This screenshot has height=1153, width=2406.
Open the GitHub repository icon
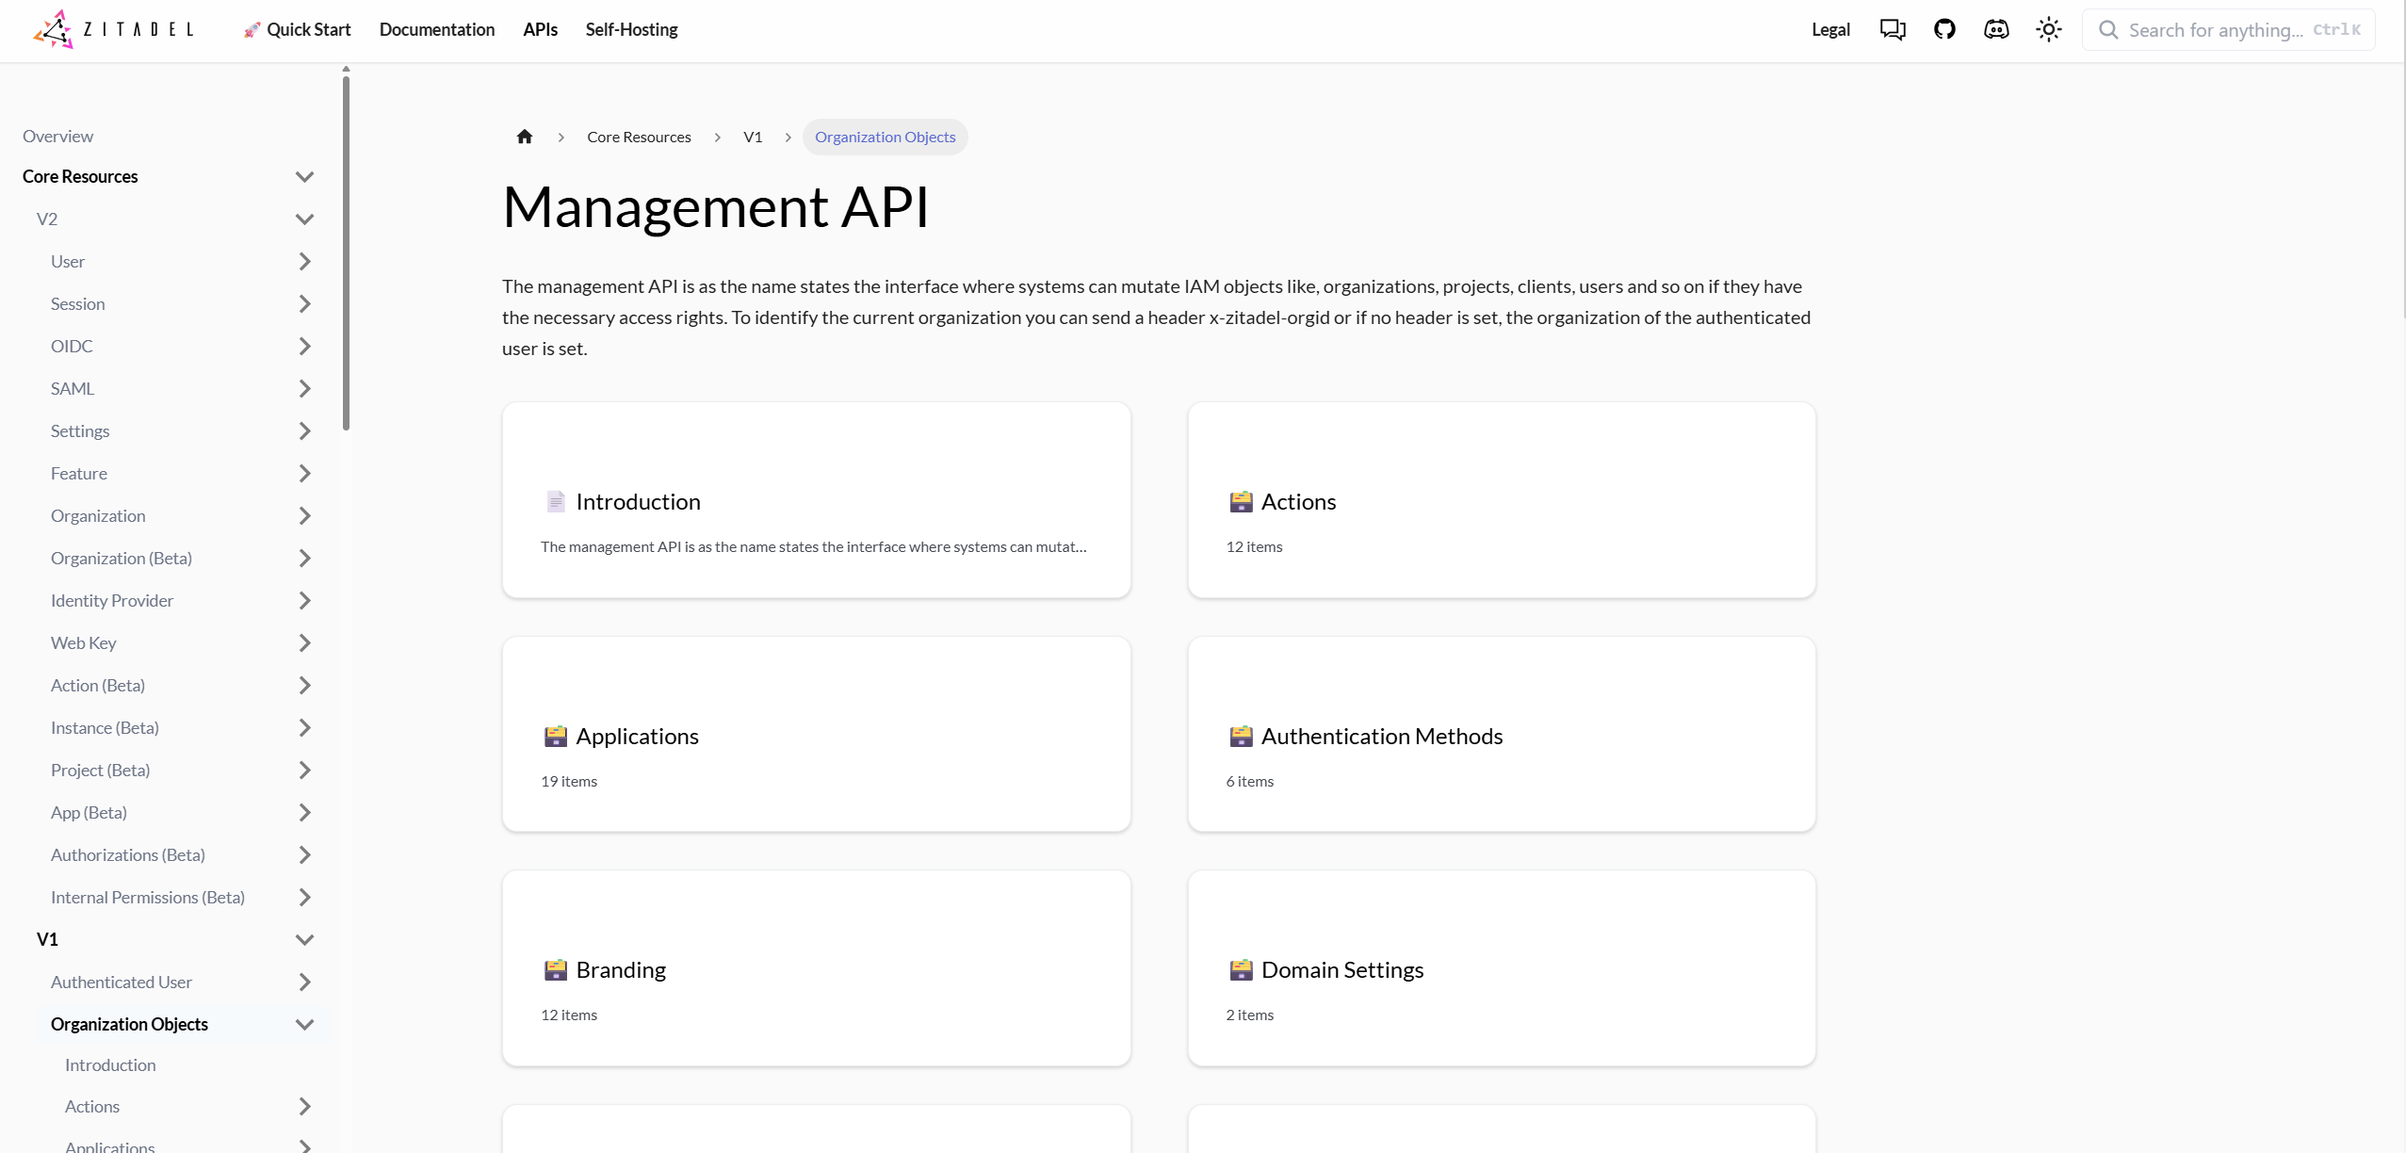(1944, 29)
